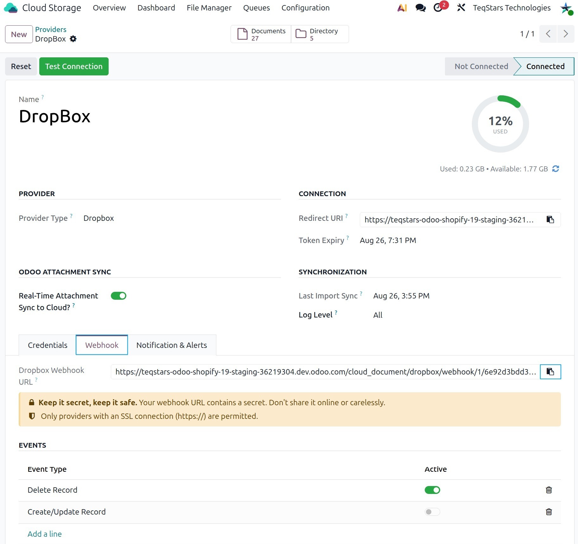
Task: Click the Dropbox Webhook URL field
Action: 326,372
